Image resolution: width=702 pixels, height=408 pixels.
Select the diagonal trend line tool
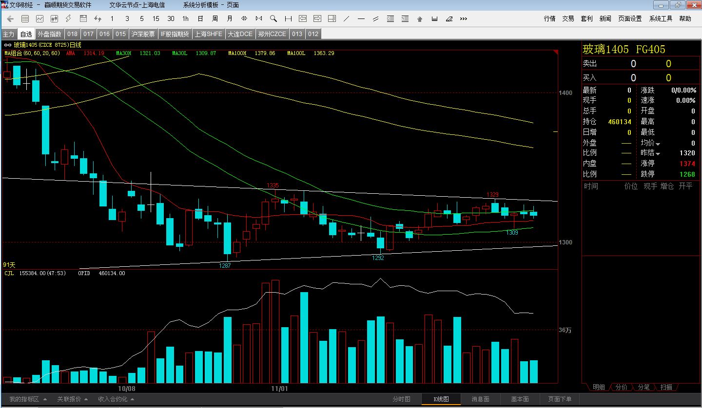pyautogui.click(x=347, y=19)
